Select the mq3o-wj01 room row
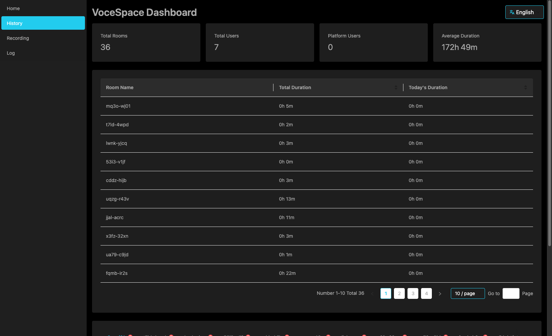The image size is (552, 336). pos(317,106)
